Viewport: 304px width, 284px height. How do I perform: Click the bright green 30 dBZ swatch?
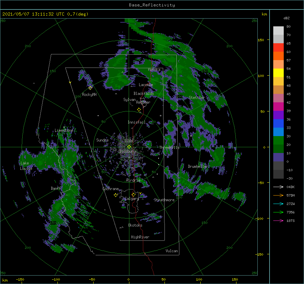[278, 140]
